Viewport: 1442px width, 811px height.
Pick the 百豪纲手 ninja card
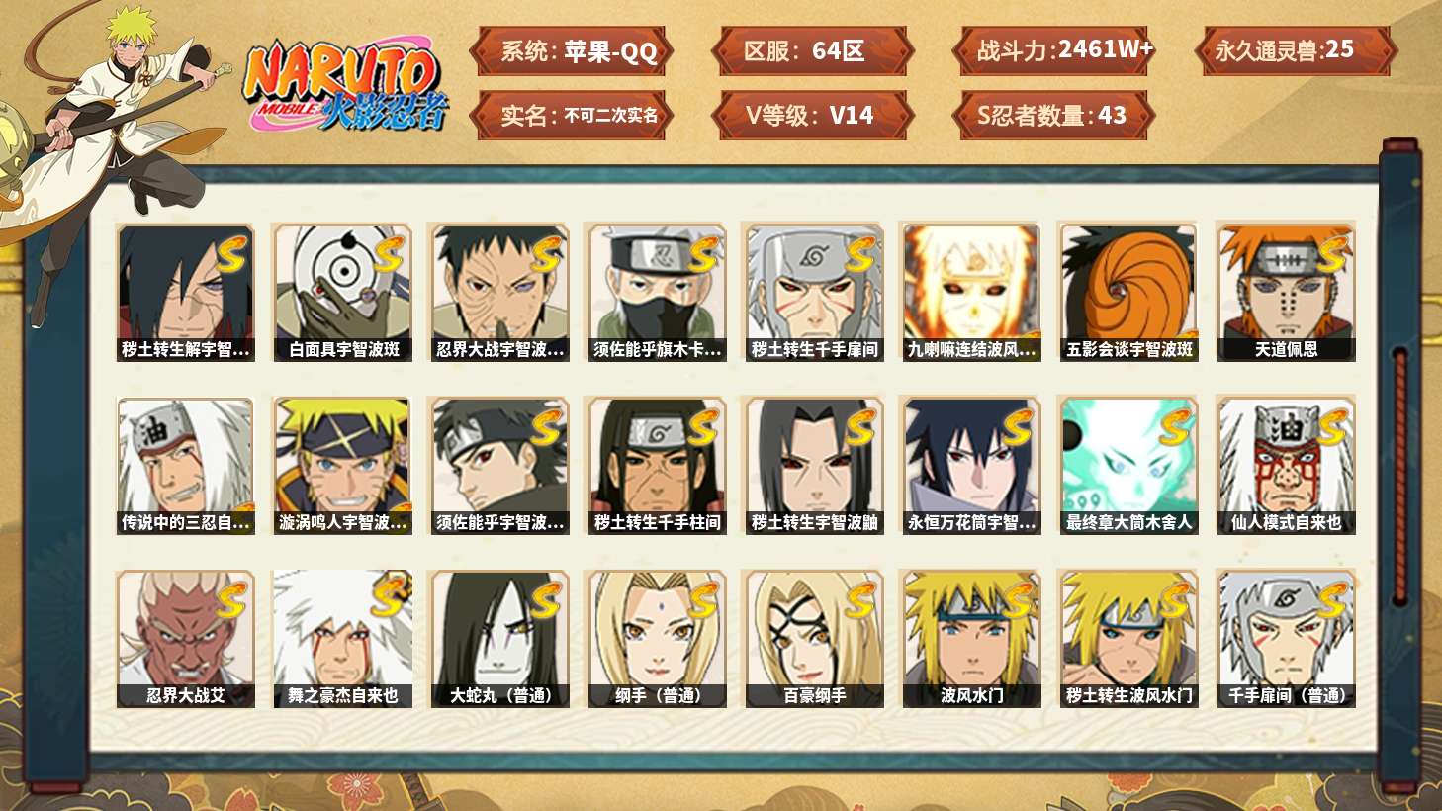coord(814,639)
